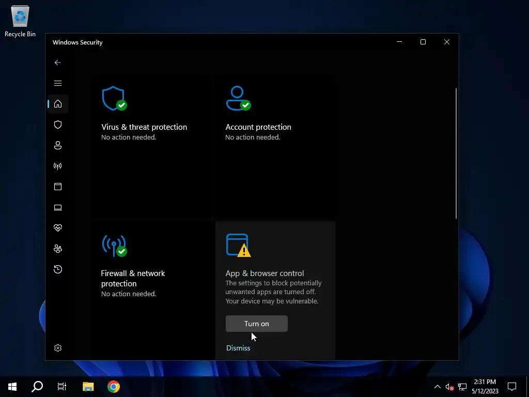
Task: Open Family options sidebar icon
Action: [x=58, y=249]
